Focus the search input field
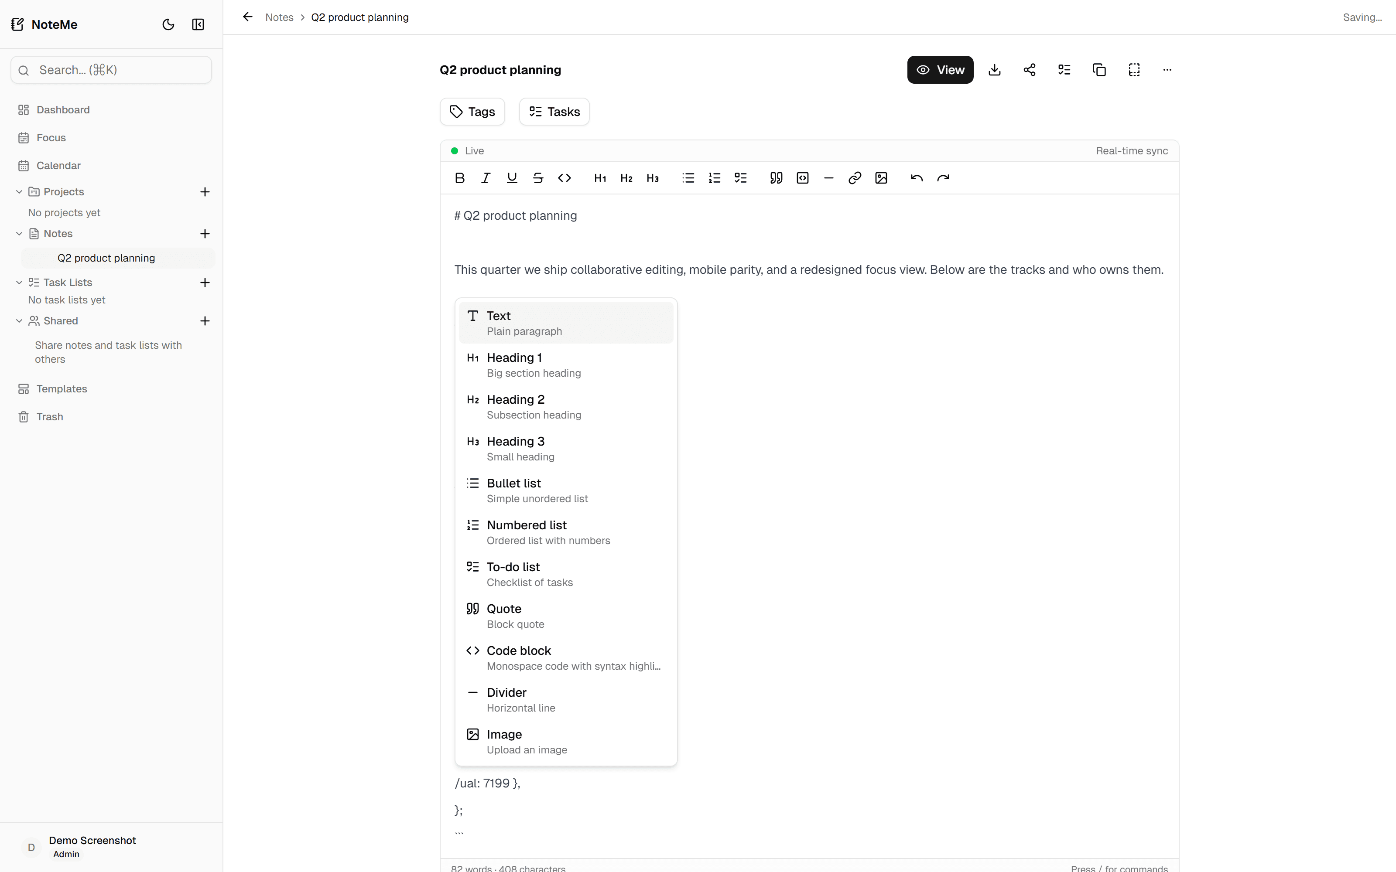Screen dimensions: 1396x872 [110, 69]
